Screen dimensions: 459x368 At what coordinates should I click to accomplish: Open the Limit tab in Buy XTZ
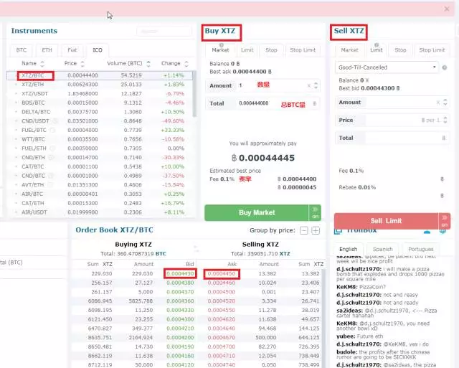247,50
